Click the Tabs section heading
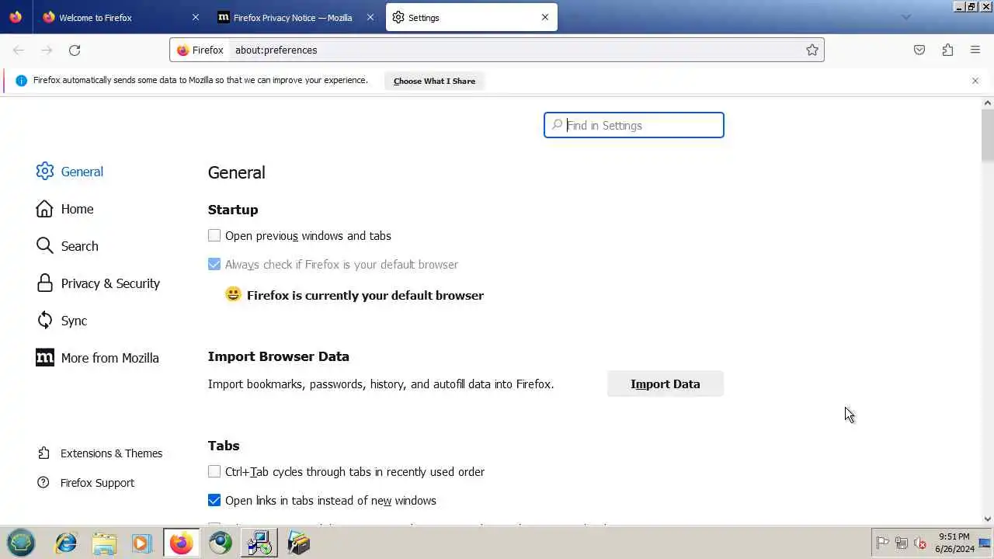This screenshot has width=994, height=559. point(224,446)
